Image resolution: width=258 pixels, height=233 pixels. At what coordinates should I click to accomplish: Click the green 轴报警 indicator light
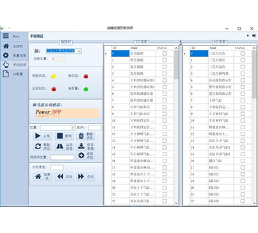[x=86, y=89]
